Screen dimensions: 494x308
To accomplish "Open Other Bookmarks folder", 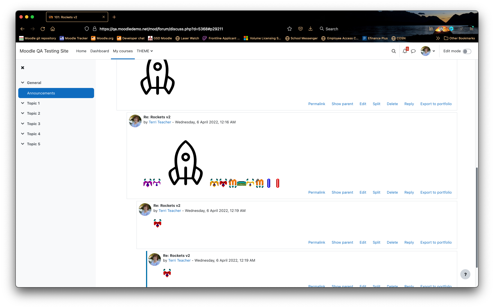I will [x=459, y=38].
